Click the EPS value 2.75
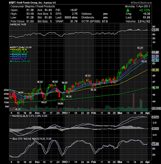 coord(75,14)
